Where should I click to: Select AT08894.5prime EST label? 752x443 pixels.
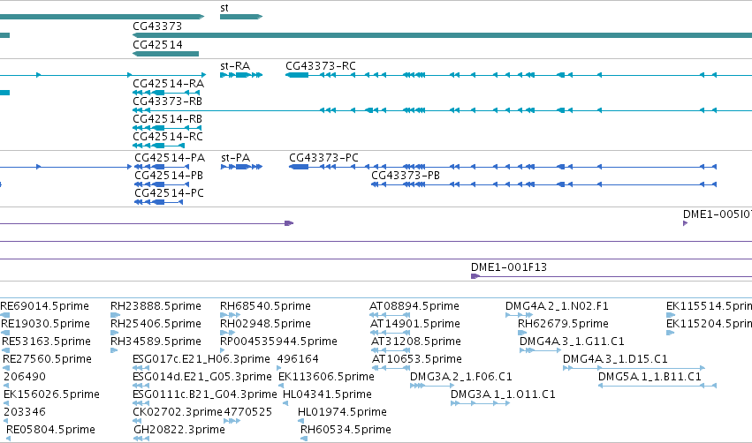414,306
